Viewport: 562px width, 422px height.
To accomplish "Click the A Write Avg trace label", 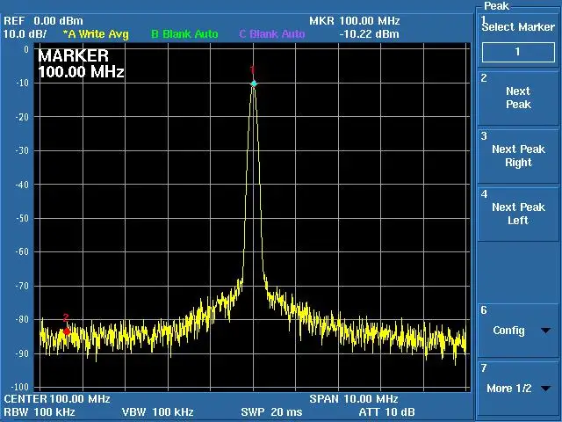I will tap(96, 34).
